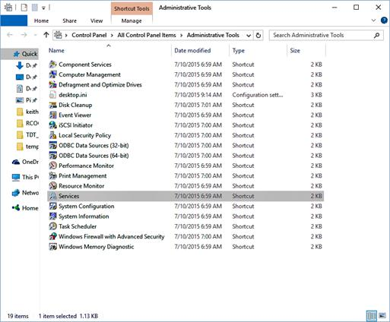Expand the ribbon with the chevron
The width and height of the screenshot is (390, 322).
pos(373,21)
